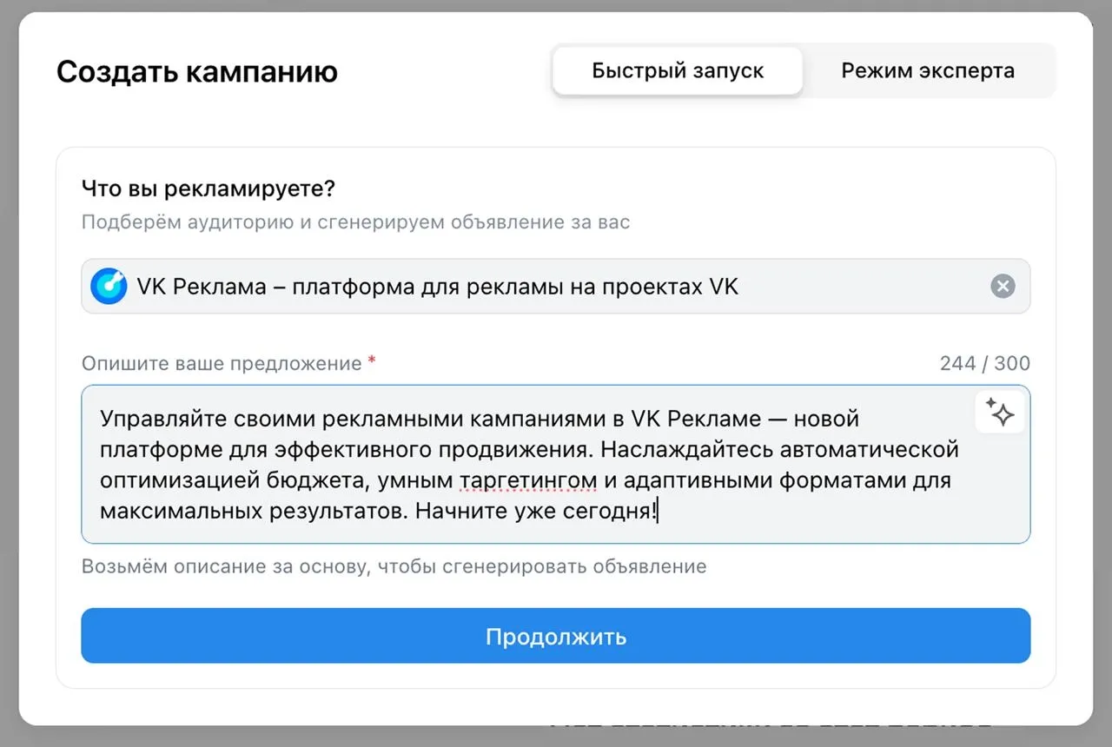The width and height of the screenshot is (1112, 747).
Task: Switch to the Режим эксперта tab
Action: click(x=927, y=70)
